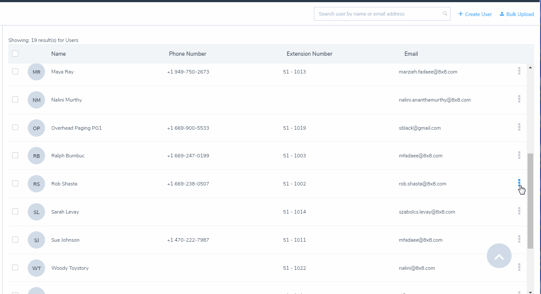Click the scroll up arrow of the list

(x=530, y=67)
